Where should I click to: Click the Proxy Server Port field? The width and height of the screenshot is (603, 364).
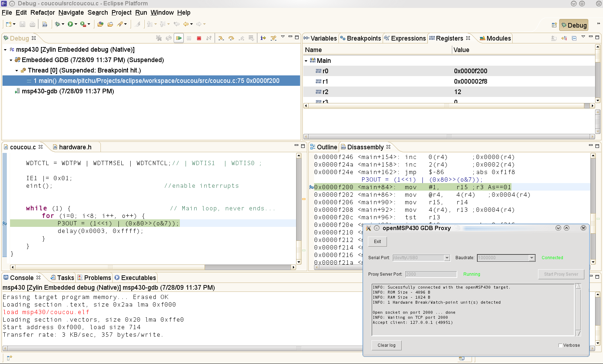431,274
